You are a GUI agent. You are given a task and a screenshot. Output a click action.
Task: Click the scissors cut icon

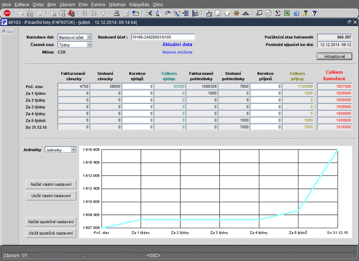149,13
